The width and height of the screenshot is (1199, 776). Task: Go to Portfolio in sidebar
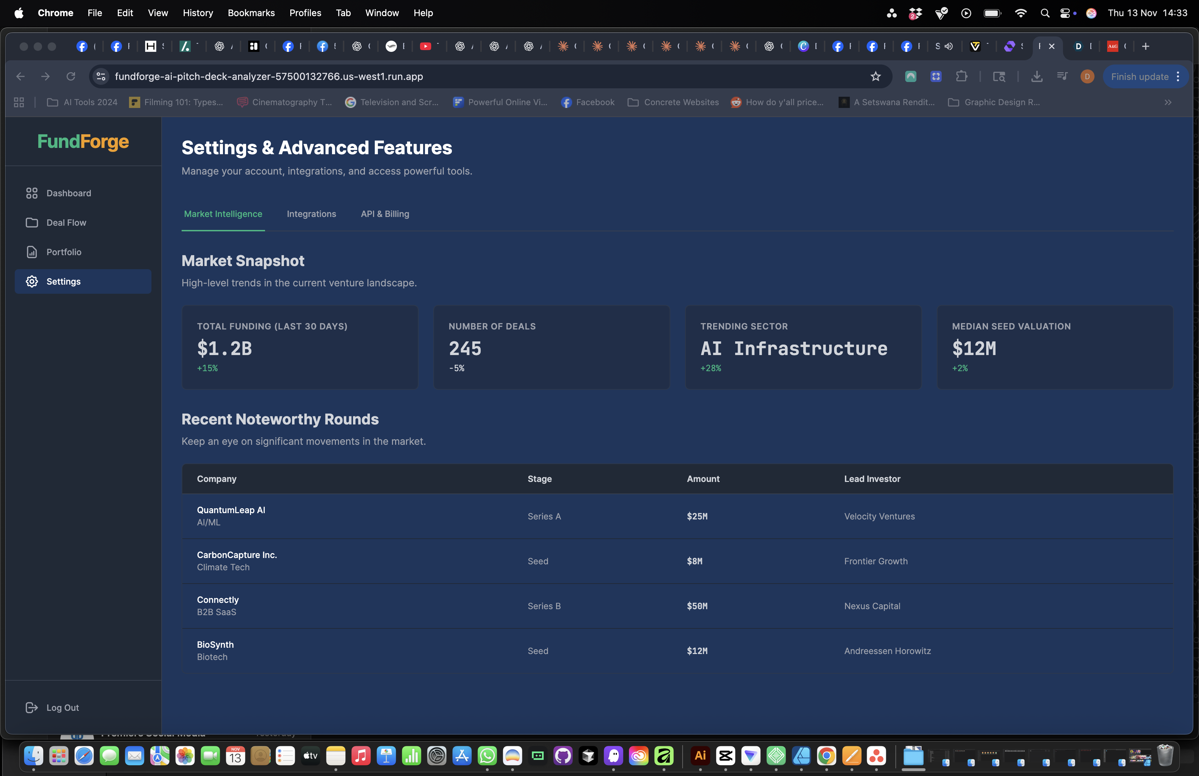pyautogui.click(x=63, y=252)
